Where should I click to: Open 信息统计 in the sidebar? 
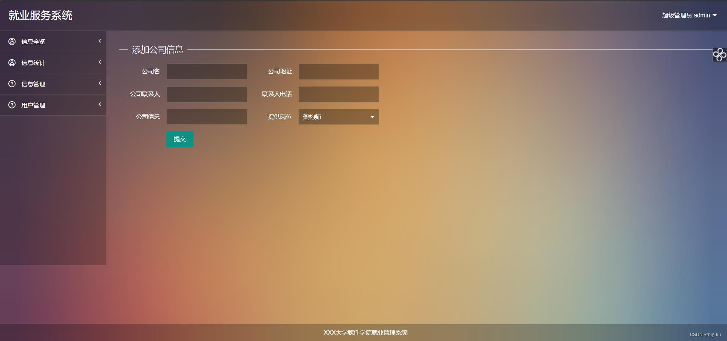point(53,63)
